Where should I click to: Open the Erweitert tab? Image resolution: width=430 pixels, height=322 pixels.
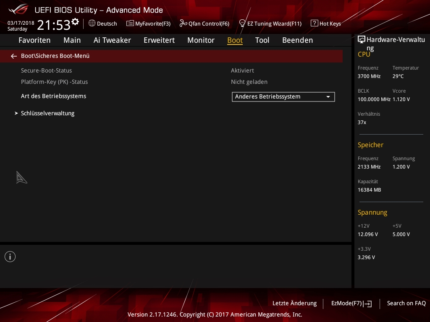point(159,40)
